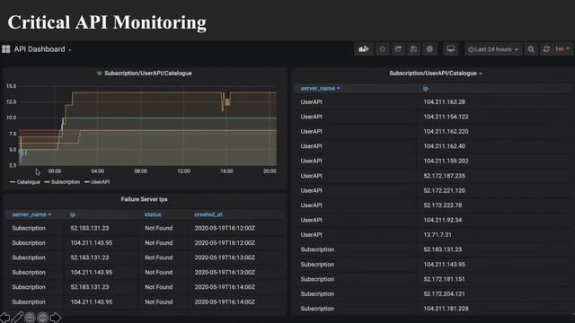
Task: Select IP 52.172.204.121 cell
Action: pyautogui.click(x=444, y=293)
